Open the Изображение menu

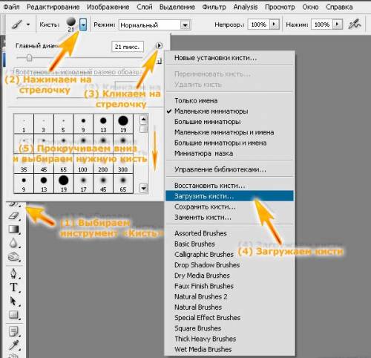pyautogui.click(x=108, y=7)
